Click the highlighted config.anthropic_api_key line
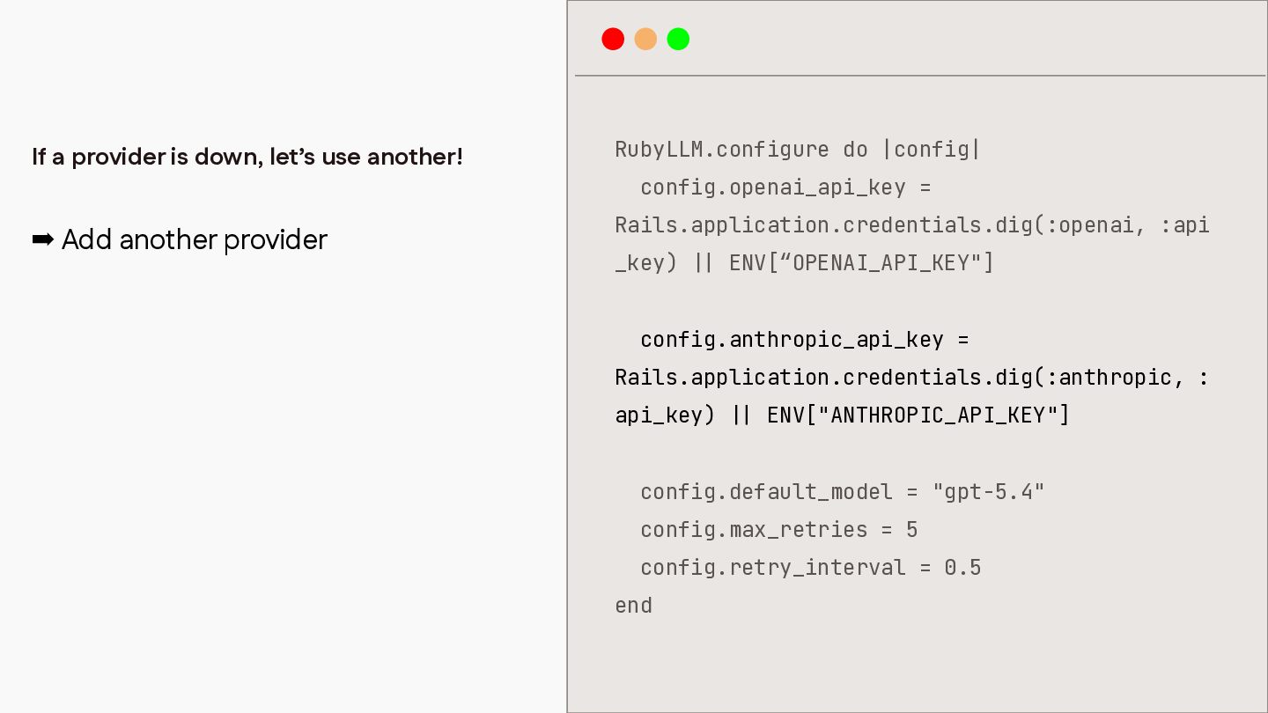The width and height of the screenshot is (1268, 713). tap(804, 339)
